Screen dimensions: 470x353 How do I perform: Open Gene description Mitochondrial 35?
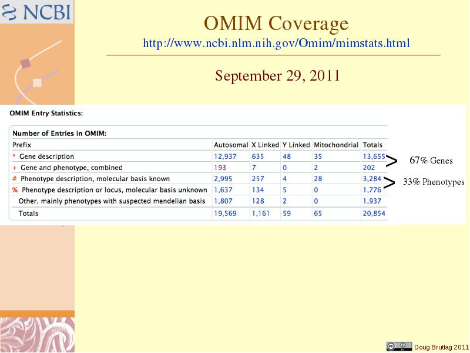point(318,156)
